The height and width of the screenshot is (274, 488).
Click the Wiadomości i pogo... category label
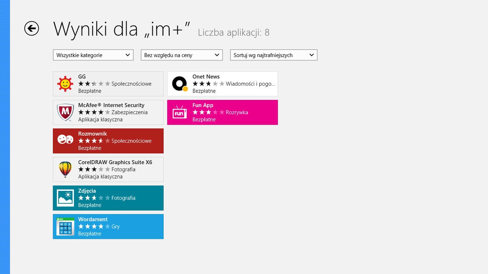point(250,84)
